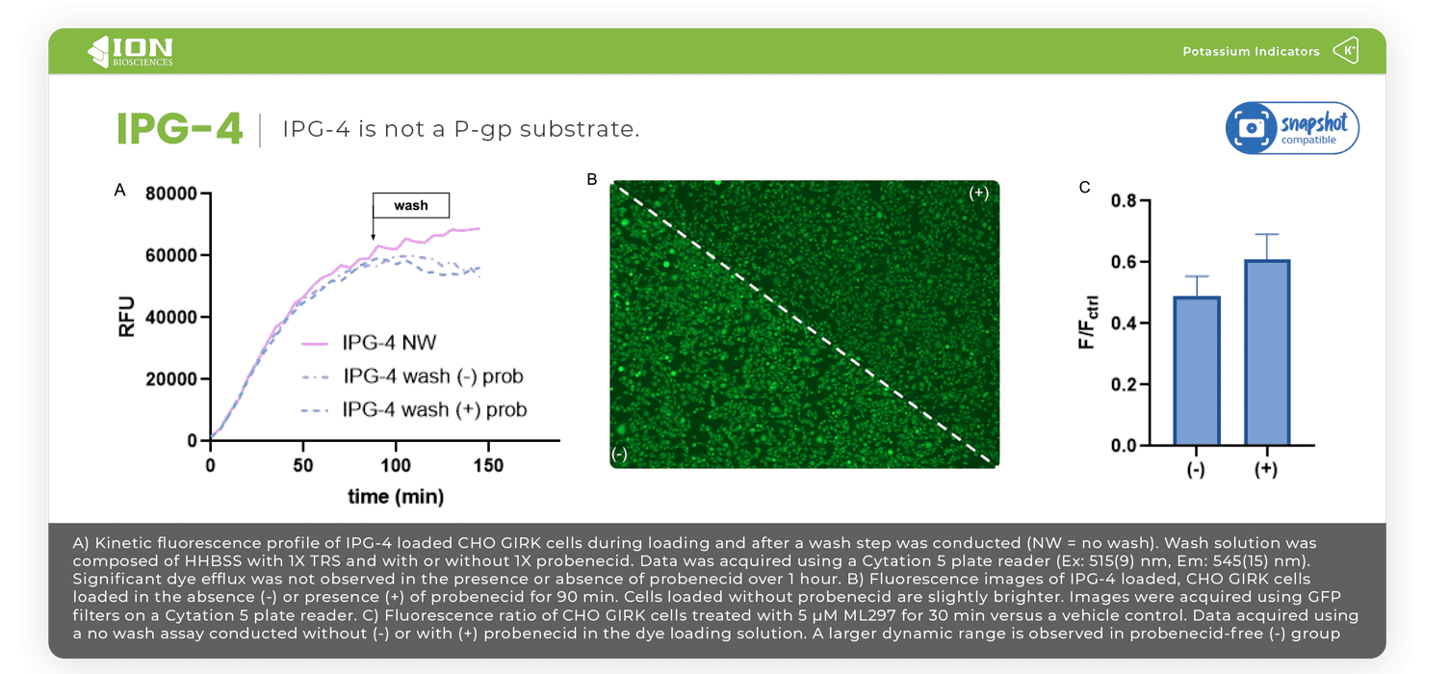Click the (+) bar in chart C
This screenshot has width=1449, height=674.
[1266, 352]
